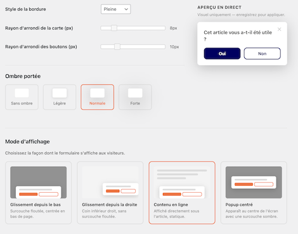Click the 'Style de la bordure' label
Screen dimensions: 298x234
(x=25, y=9)
